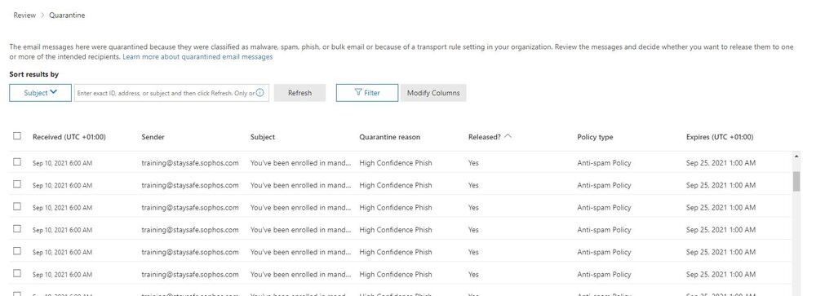Click the info icon in the search box
This screenshot has width=816, height=296.
click(x=259, y=93)
